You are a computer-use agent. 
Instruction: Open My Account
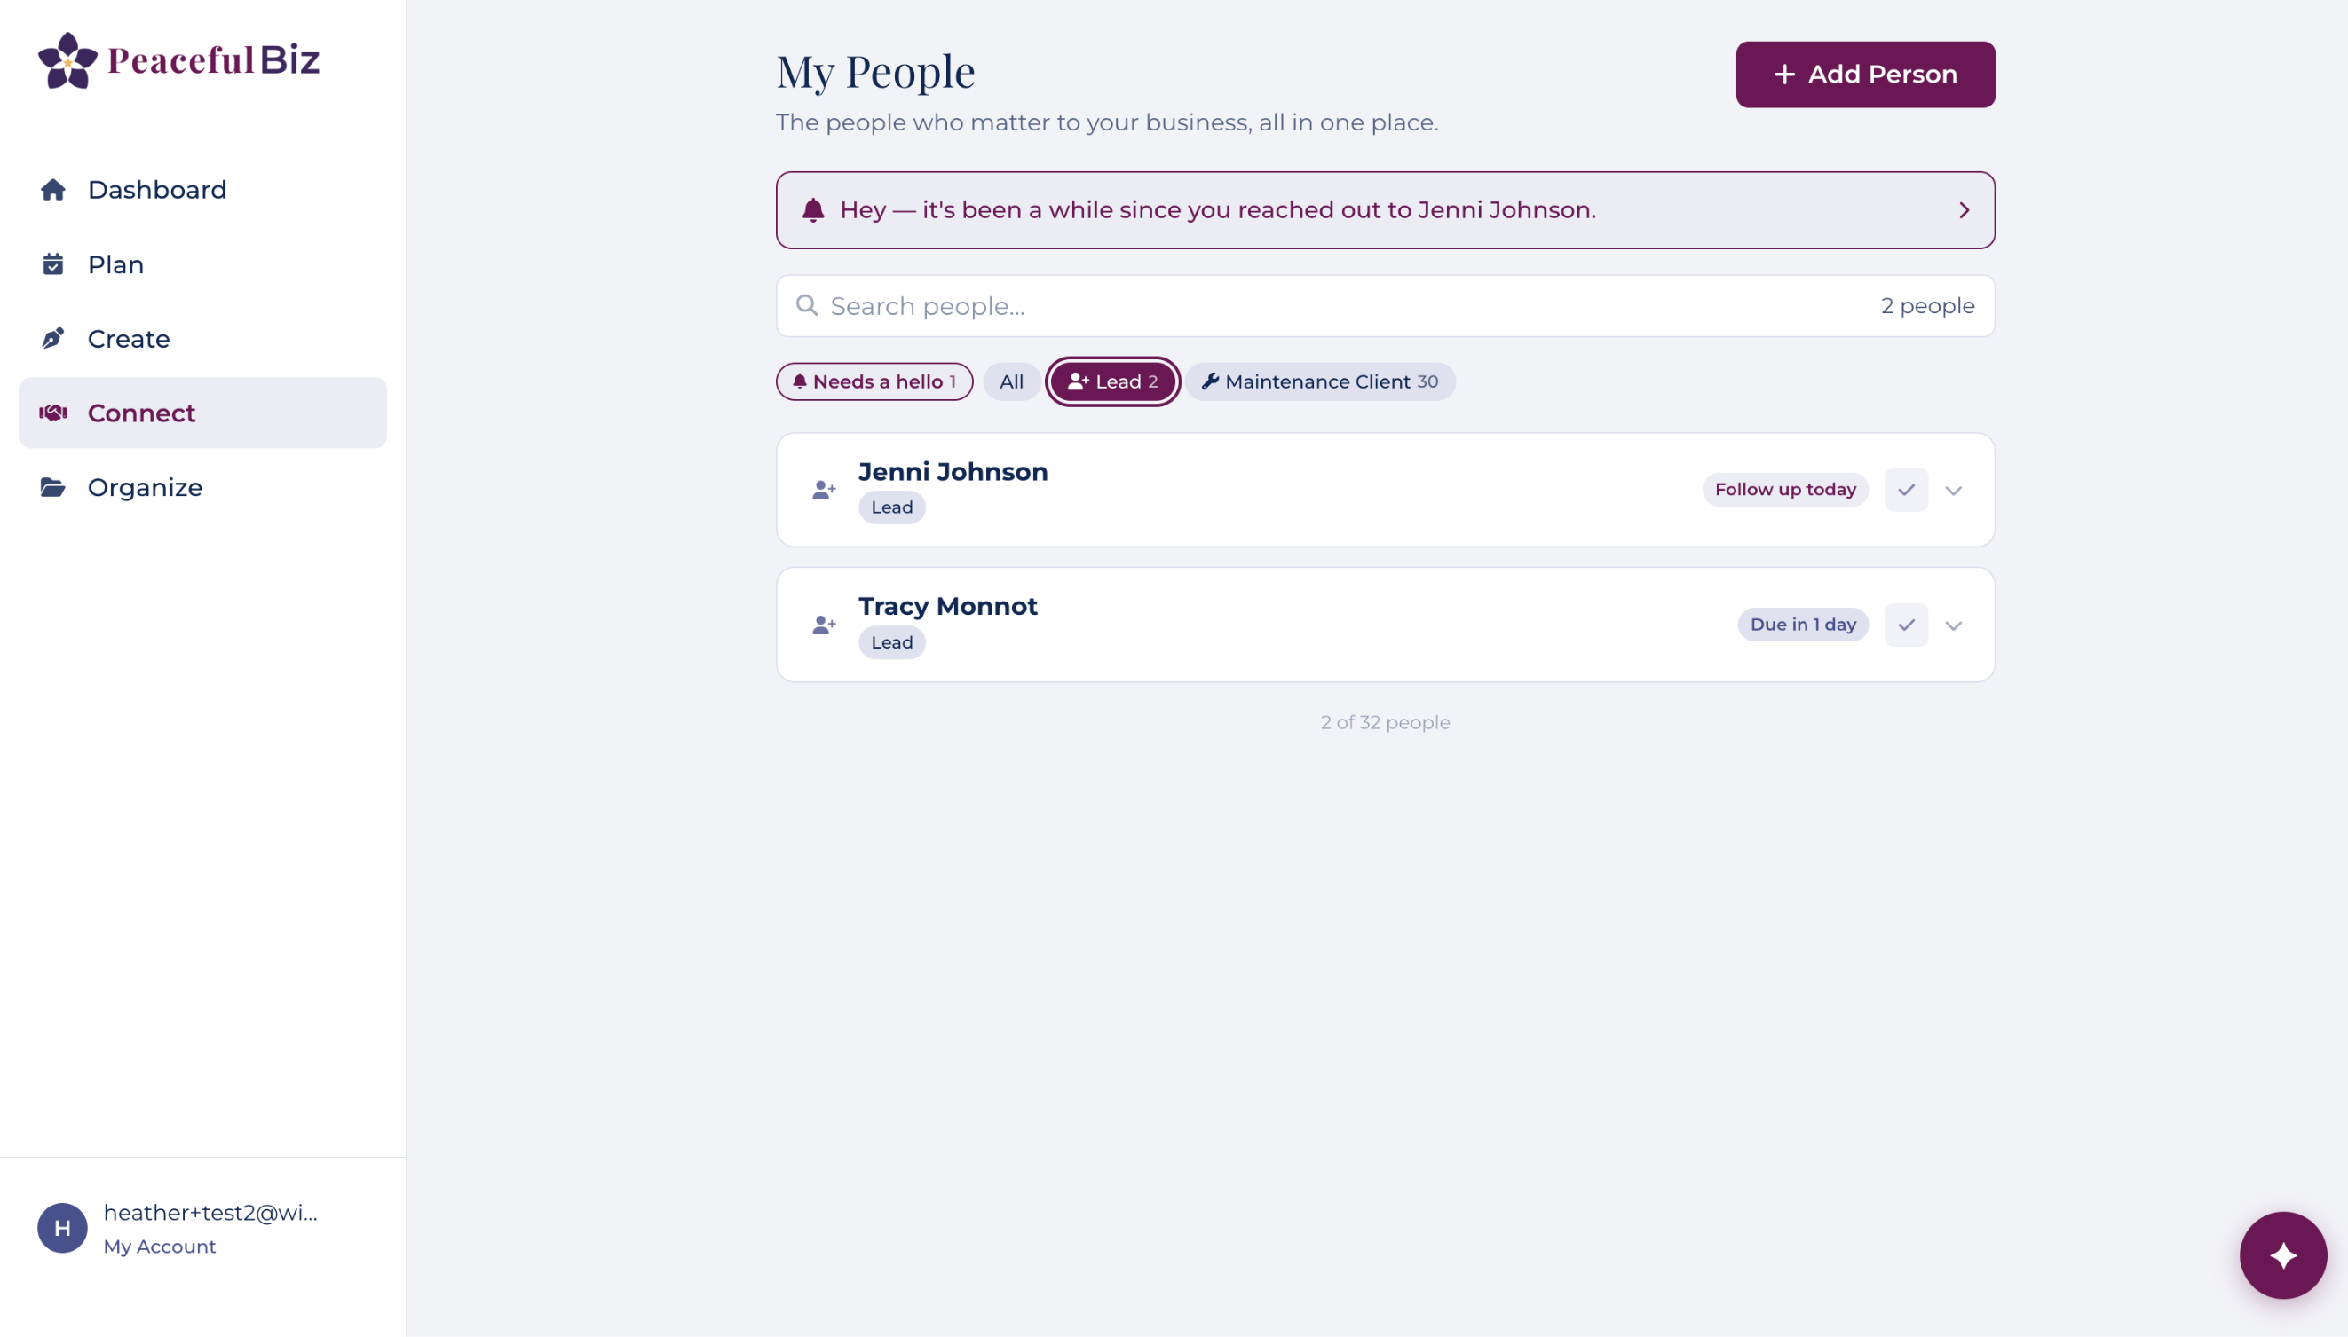click(159, 1247)
